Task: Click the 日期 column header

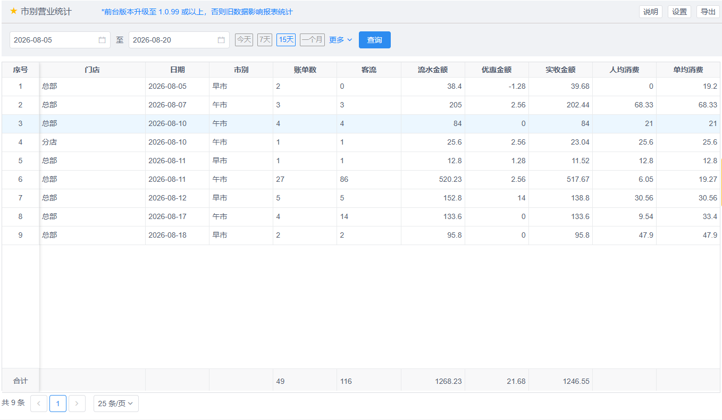Action: [178, 70]
